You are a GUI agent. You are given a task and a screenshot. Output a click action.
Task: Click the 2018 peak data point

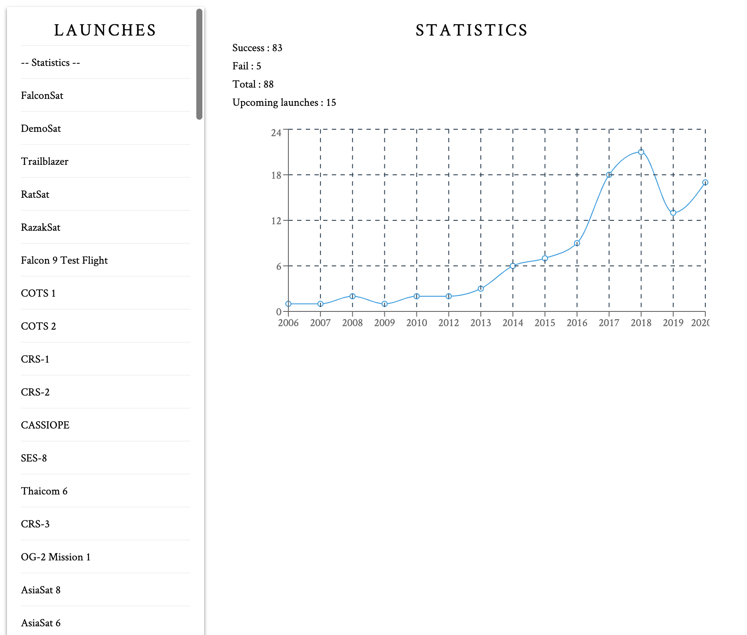[x=641, y=152]
